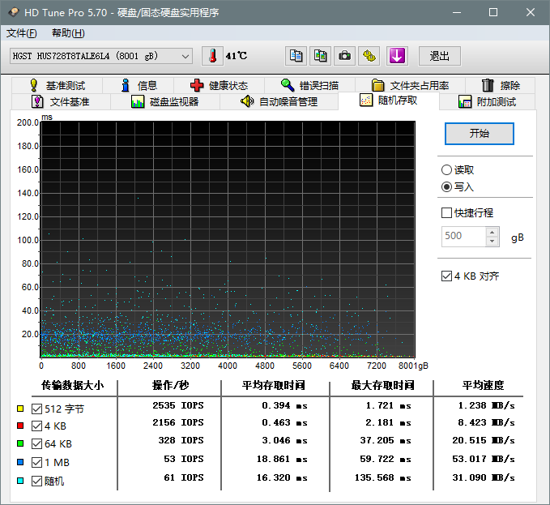Viewport: 550px width, 505px height.
Task: Switch to the 自动噪音管理 tab
Action: pos(279,102)
